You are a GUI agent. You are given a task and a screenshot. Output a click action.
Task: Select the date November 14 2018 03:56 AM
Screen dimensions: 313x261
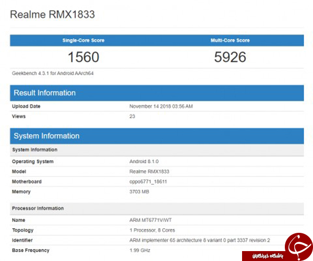click(161, 106)
